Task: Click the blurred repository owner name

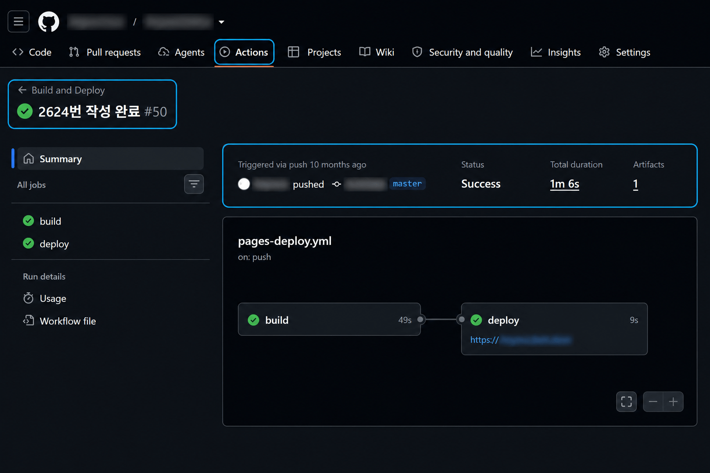Action: point(97,22)
